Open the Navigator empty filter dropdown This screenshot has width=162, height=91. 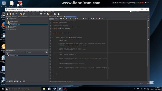[x=36, y=52]
